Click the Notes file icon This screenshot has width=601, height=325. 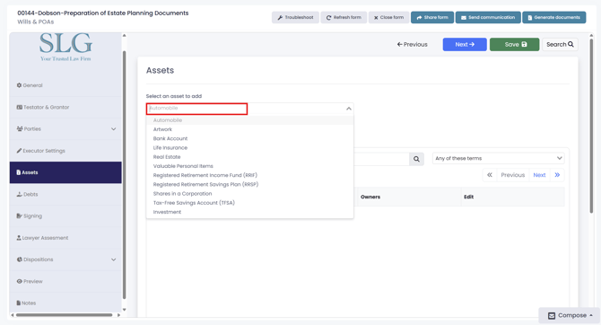(x=19, y=303)
